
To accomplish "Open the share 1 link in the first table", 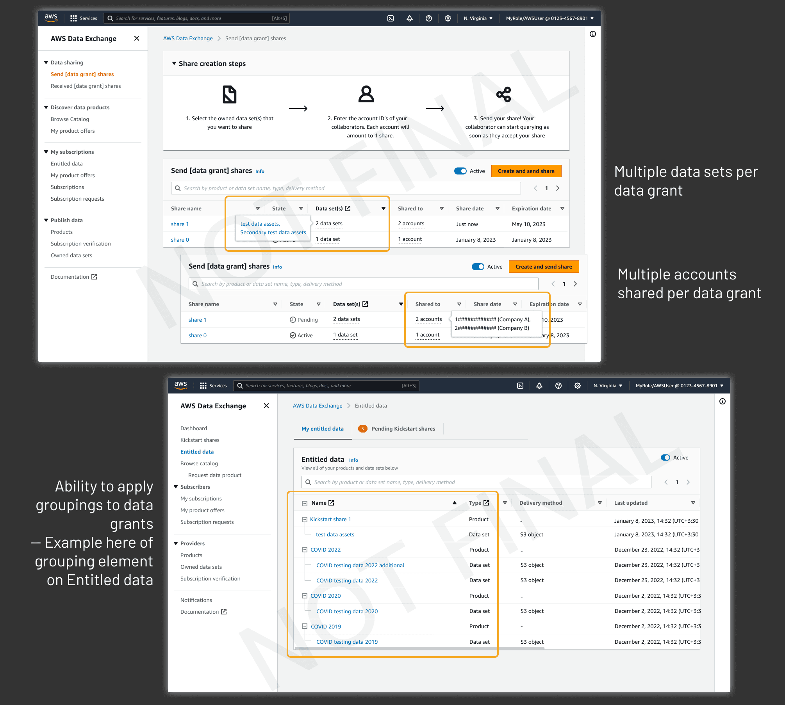I will point(180,224).
